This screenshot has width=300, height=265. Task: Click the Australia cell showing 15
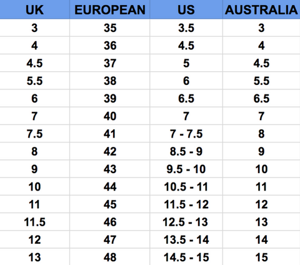coord(261,257)
